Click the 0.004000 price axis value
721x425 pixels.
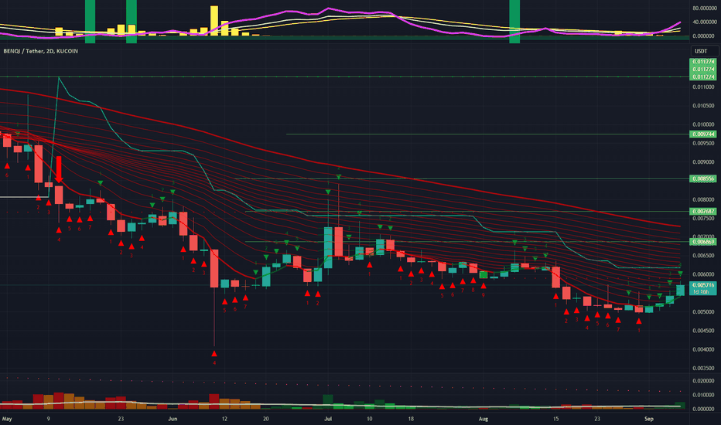pos(703,349)
